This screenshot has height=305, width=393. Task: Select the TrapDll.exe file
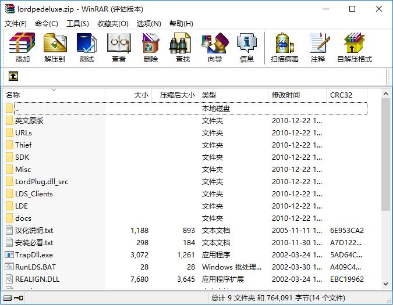click(34, 254)
